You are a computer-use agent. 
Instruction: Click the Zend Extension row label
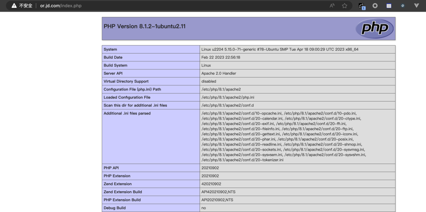point(118,184)
